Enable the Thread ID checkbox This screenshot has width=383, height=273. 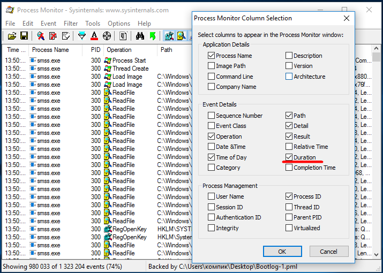pos(289,207)
